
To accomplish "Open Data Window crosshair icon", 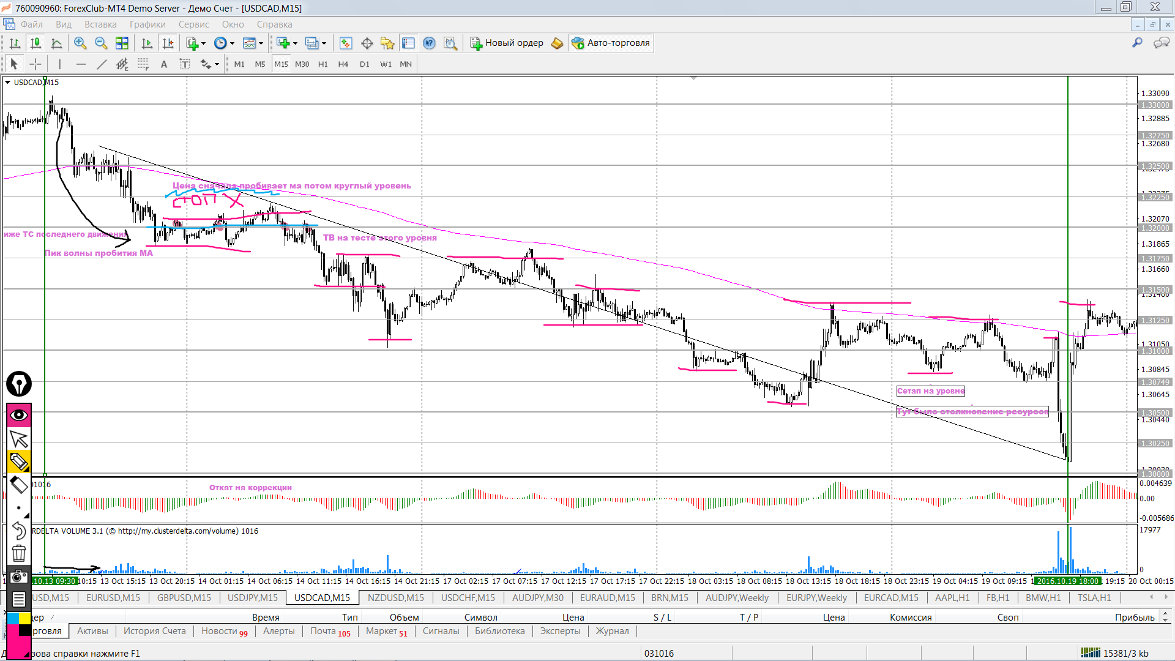I will coord(367,43).
